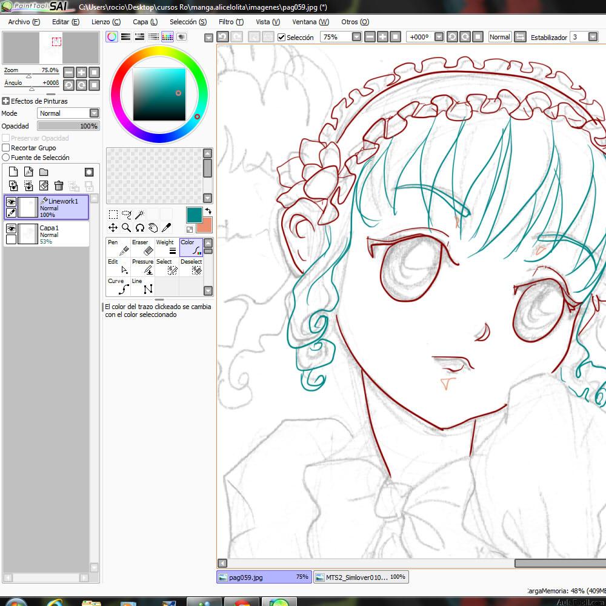606x606 pixels.
Task: Choose the Deselect eraser tool
Action: tap(191, 267)
